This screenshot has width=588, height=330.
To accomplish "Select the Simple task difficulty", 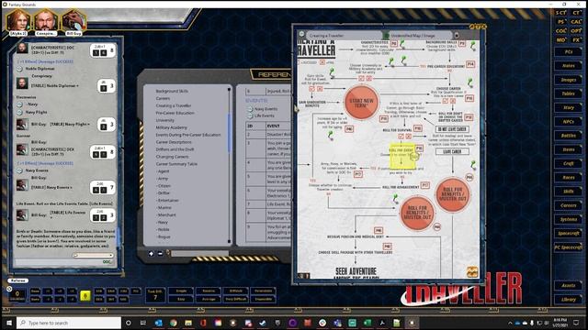I will (181, 291).
